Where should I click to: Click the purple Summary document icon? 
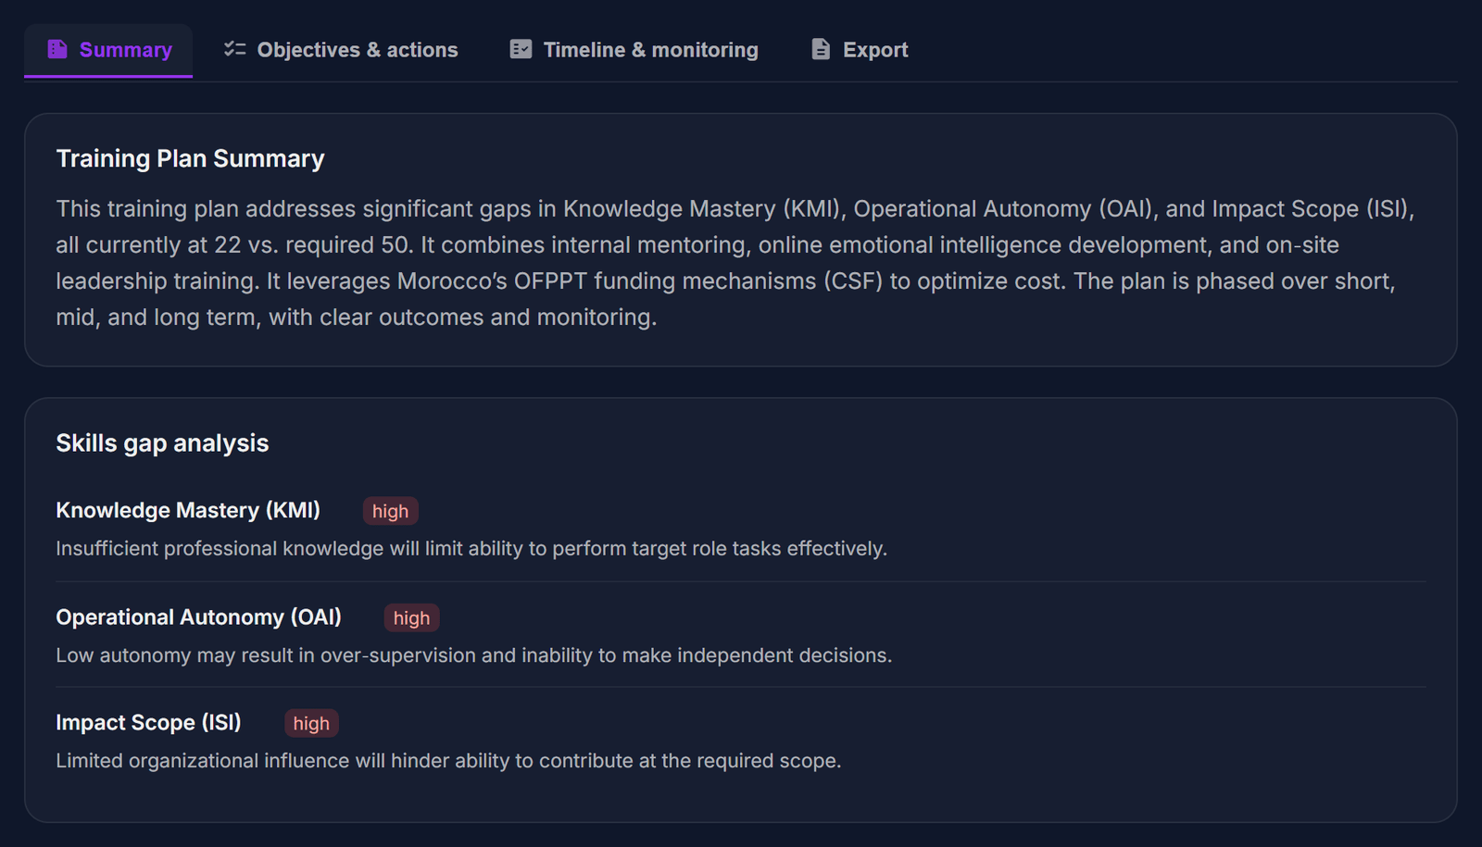(57, 49)
